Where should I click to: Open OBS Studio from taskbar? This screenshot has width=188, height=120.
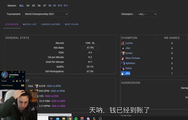click(100, 119)
